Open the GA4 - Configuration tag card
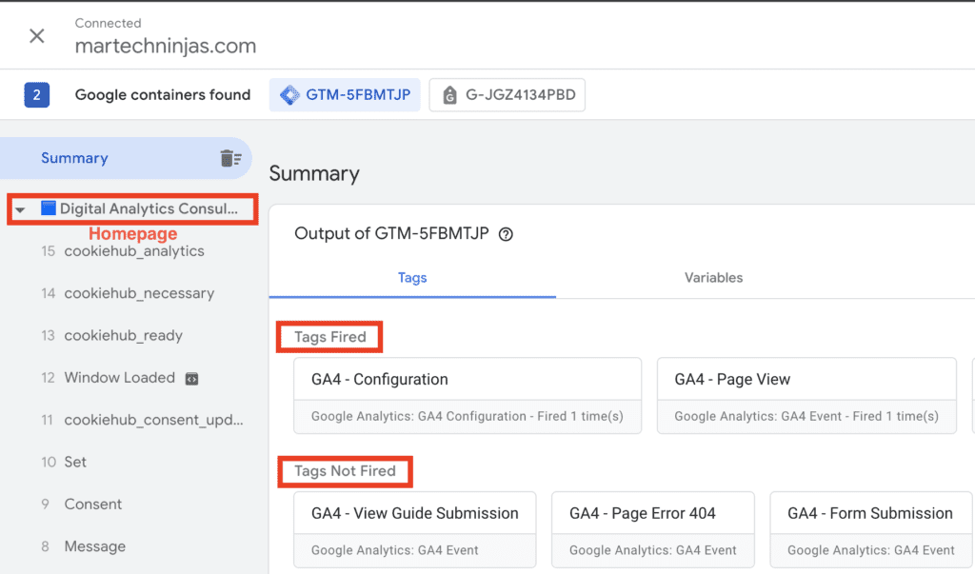Image resolution: width=975 pixels, height=574 pixels. click(468, 396)
